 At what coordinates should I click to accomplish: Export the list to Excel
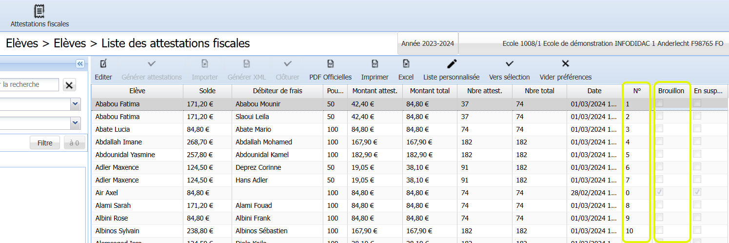[406, 64]
